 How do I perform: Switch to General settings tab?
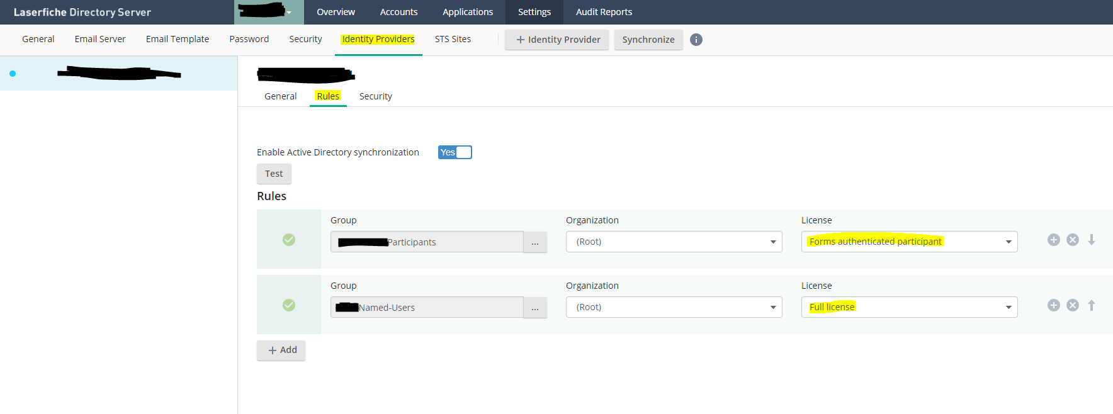click(x=38, y=39)
